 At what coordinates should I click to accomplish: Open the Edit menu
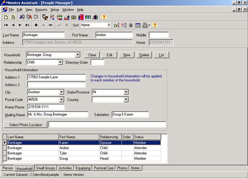(19, 10)
